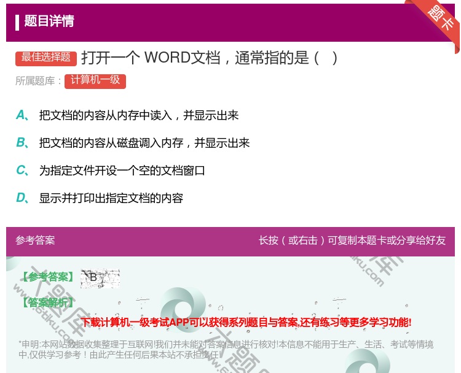Image resolution: width=461 pixels, height=373 pixels.
Task: Click the 参考答案 section header
Action: coord(35,240)
